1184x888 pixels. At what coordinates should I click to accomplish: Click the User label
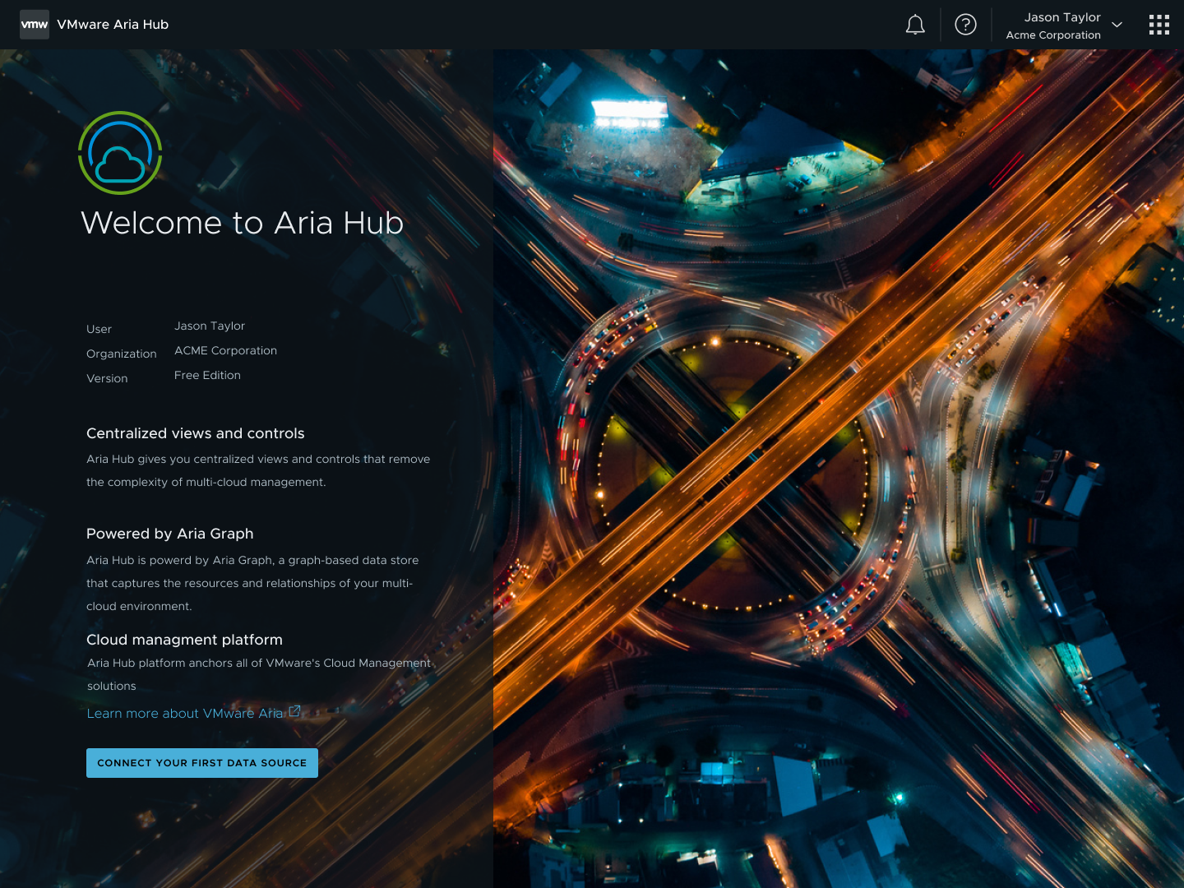(x=99, y=330)
